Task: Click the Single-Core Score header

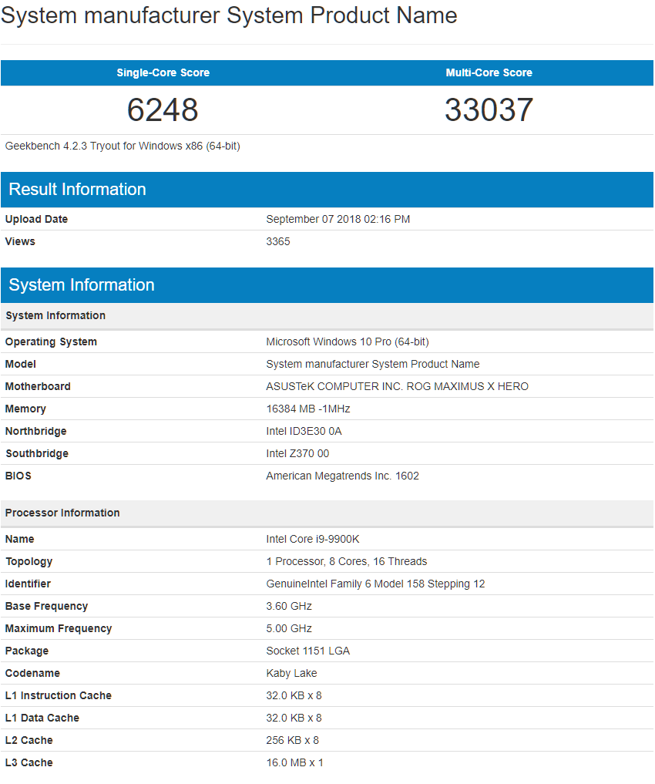Action: pyautogui.click(x=163, y=72)
